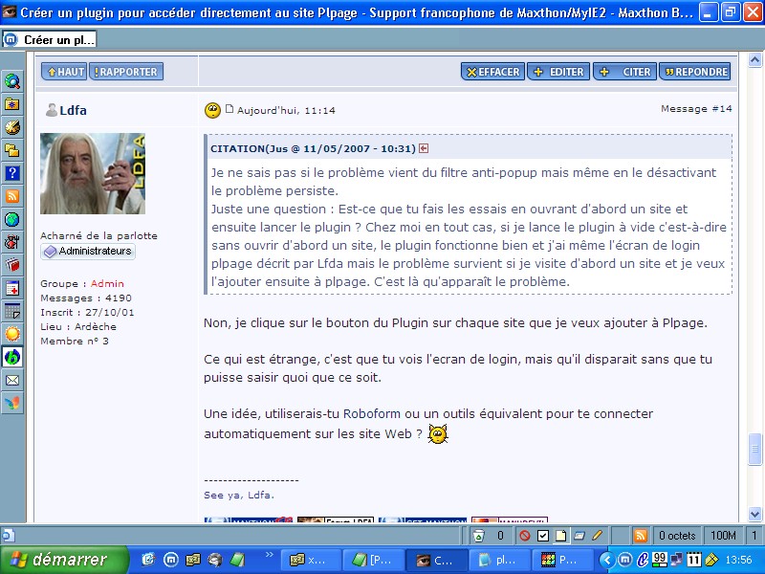
Task: Open the yellow folders sidebar icon
Action: click(x=12, y=150)
